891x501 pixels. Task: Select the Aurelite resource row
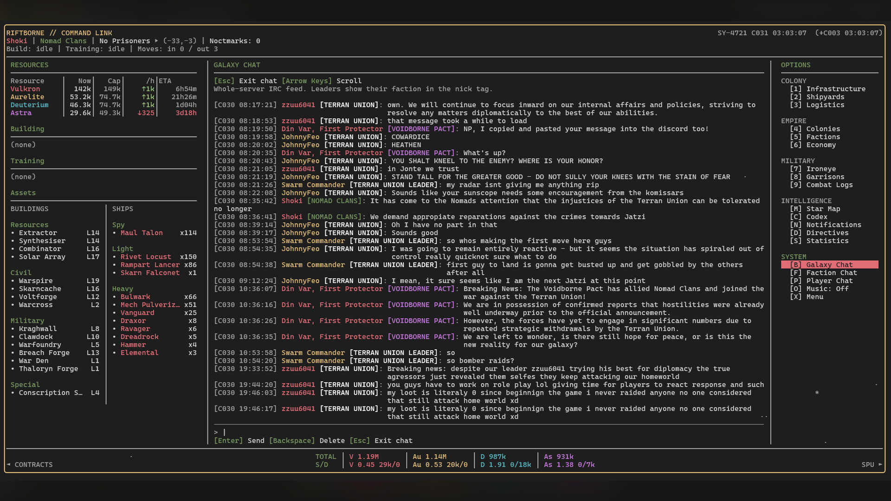[x=103, y=97]
